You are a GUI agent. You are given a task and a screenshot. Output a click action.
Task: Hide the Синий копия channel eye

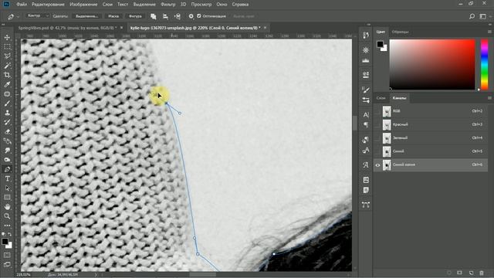click(x=377, y=164)
